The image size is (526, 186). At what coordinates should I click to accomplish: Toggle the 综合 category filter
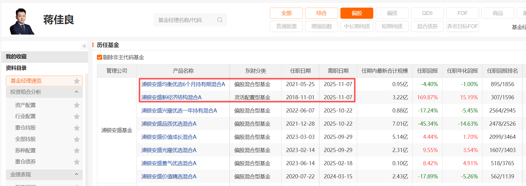(x=321, y=13)
